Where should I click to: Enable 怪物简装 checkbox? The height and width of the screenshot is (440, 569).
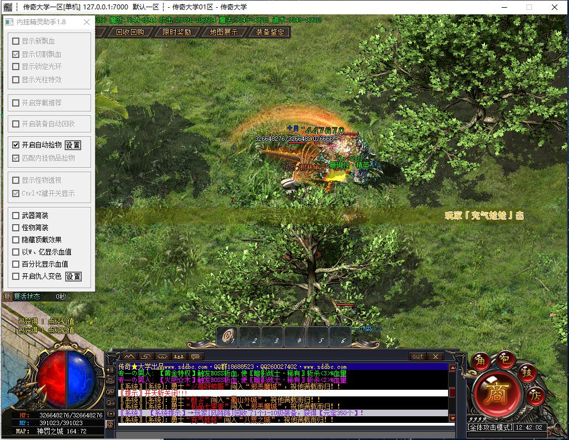(15, 227)
